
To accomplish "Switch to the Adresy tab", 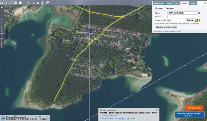I will 169,3.
